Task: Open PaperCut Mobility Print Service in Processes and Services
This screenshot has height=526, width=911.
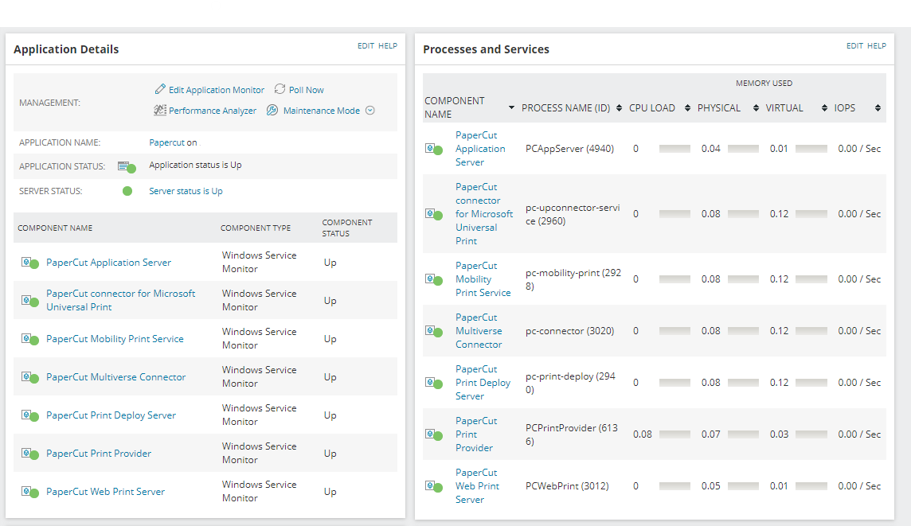Action: coord(483,279)
